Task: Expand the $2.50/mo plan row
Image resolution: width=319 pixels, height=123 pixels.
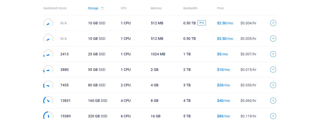Action: (x=273, y=23)
